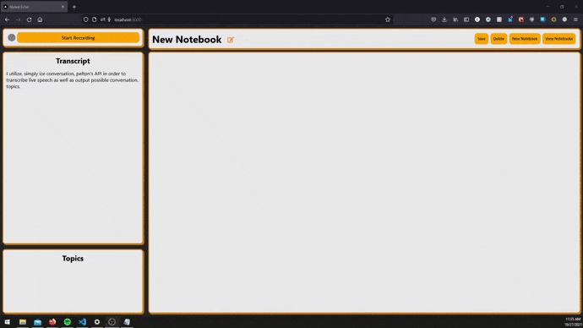Viewport: 583px width, 328px height.
Task: Open the browser home icon
Action: (40, 19)
